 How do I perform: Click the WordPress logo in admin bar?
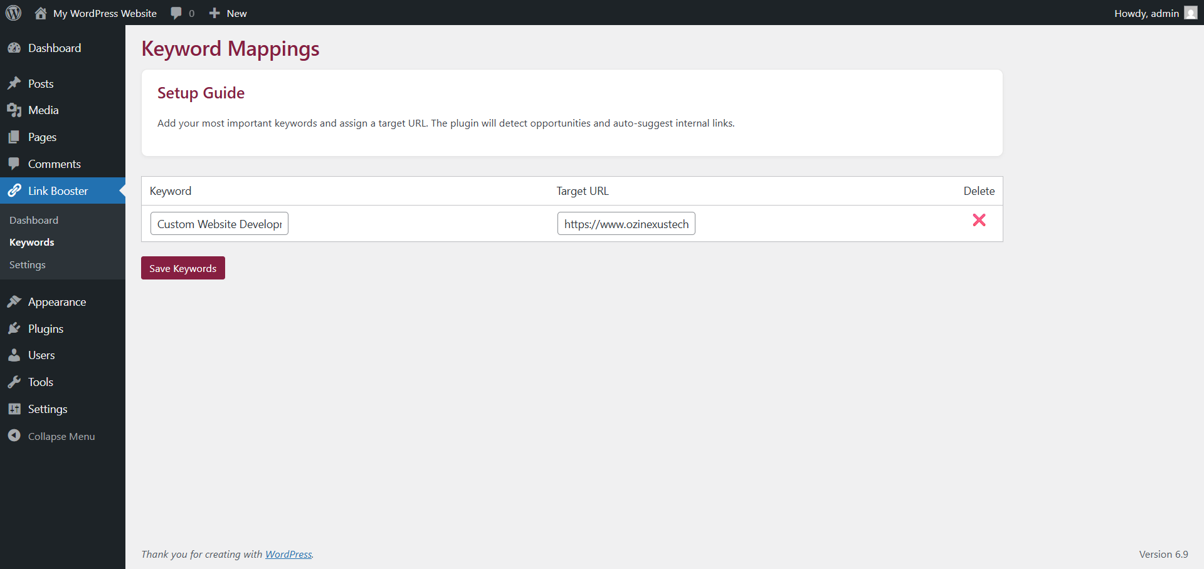coord(13,13)
